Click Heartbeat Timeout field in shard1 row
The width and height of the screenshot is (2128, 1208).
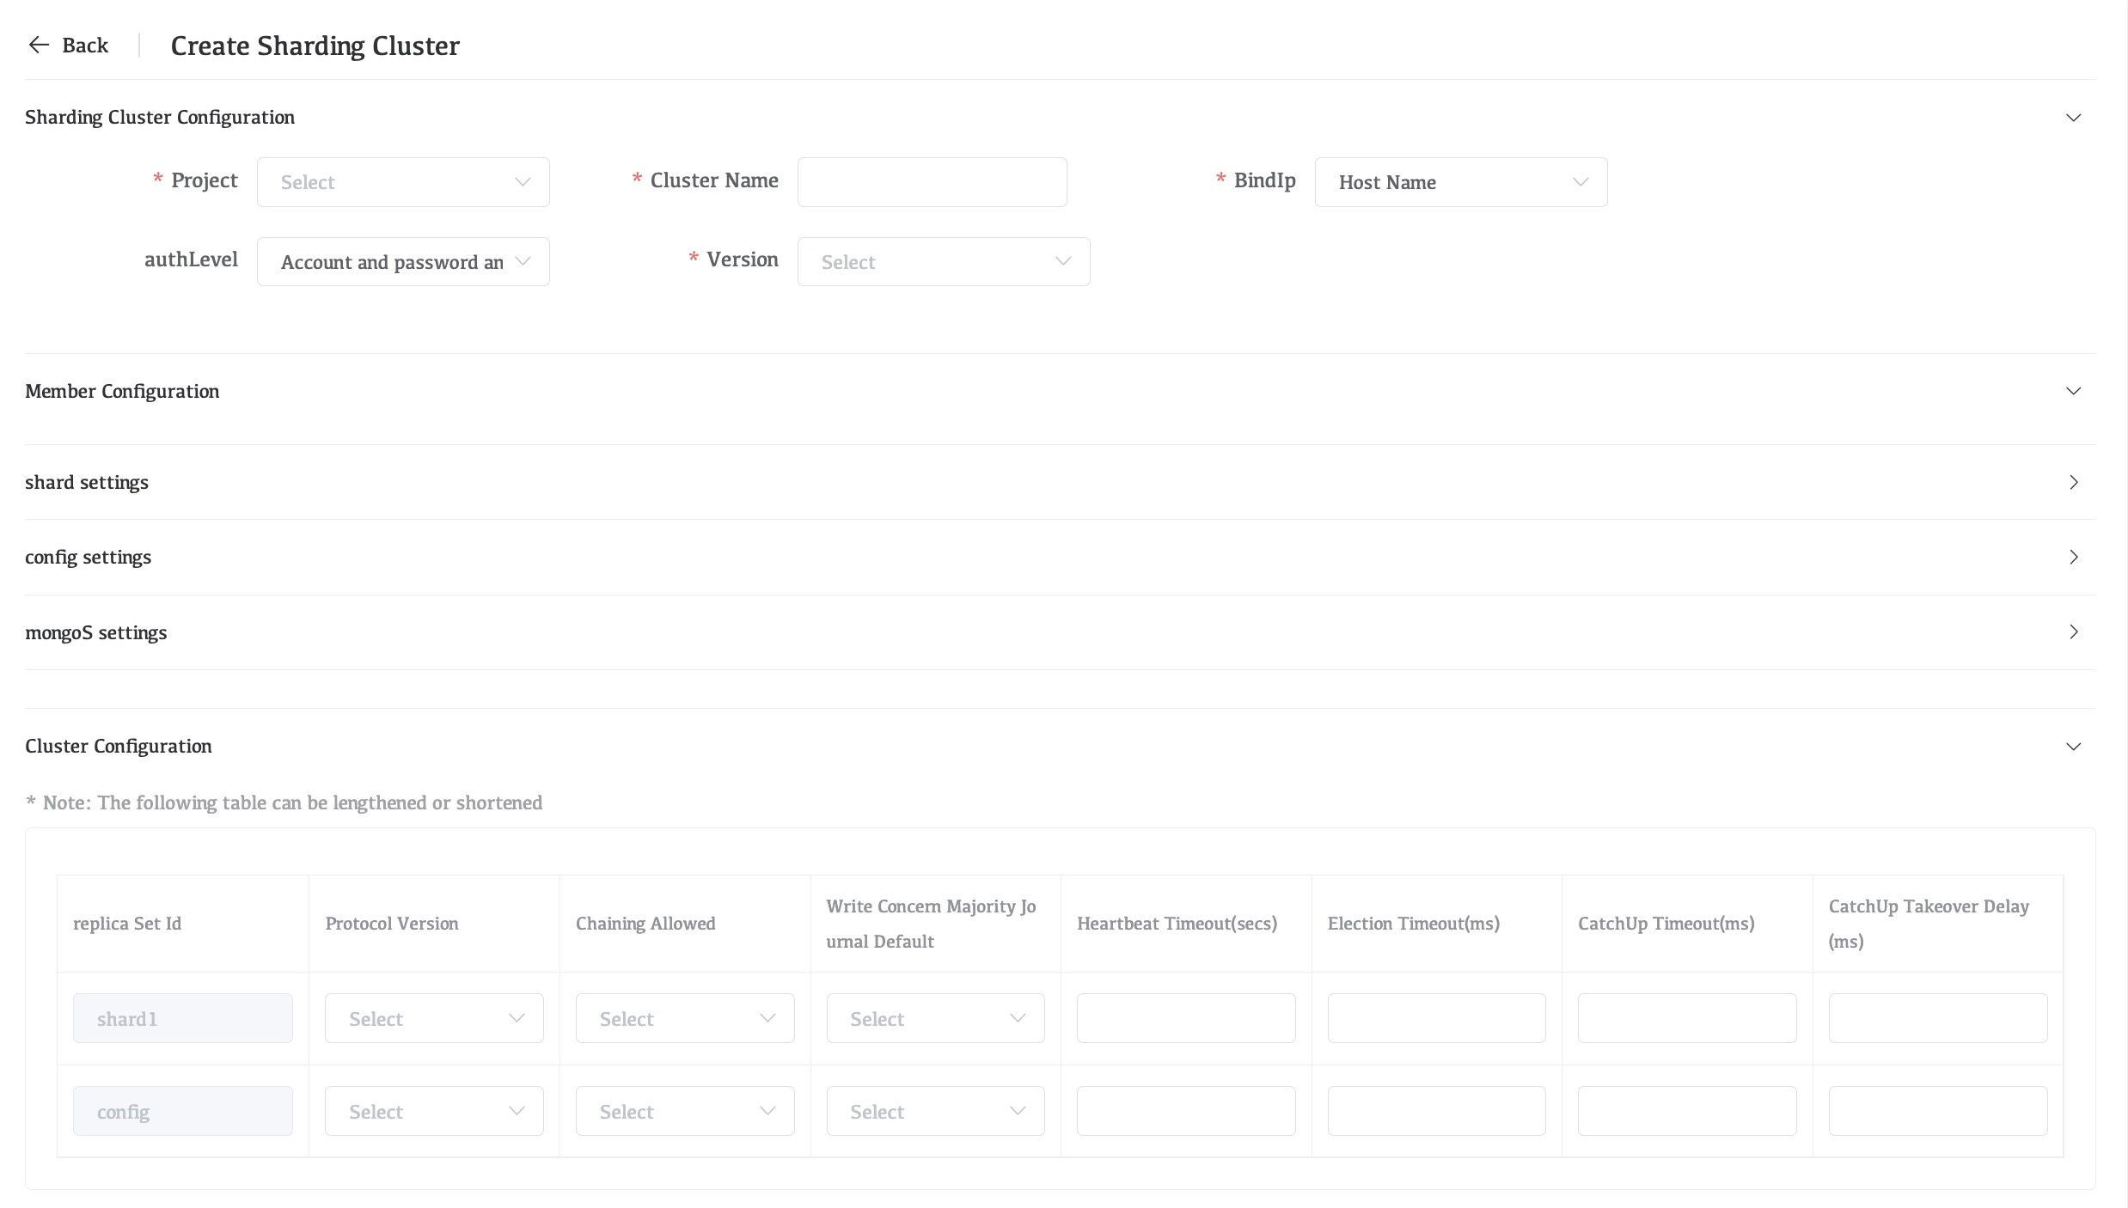1185,1018
